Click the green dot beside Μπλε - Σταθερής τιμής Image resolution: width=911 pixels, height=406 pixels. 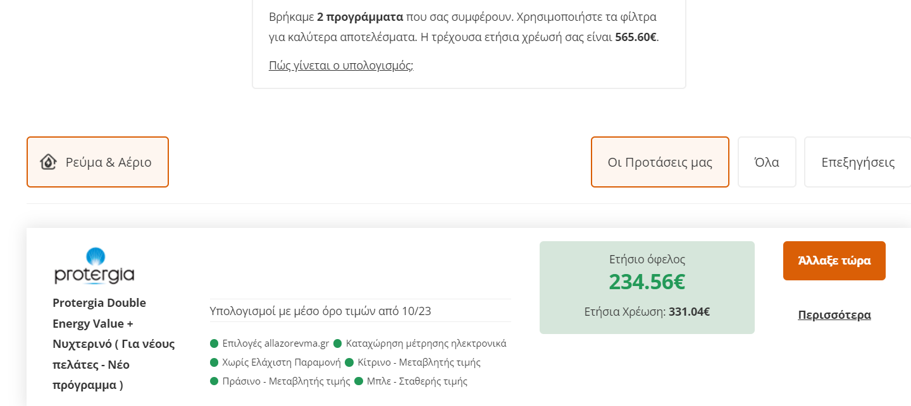[359, 381]
